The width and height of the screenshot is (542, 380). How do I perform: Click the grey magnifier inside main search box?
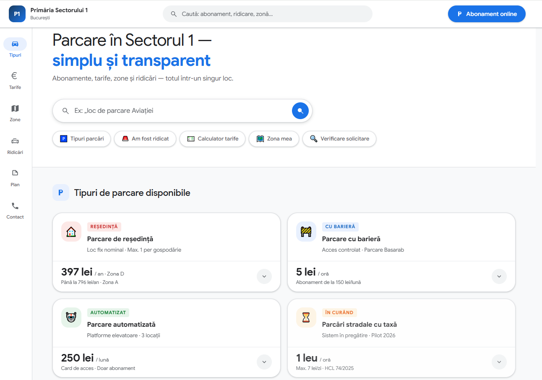pyautogui.click(x=65, y=111)
